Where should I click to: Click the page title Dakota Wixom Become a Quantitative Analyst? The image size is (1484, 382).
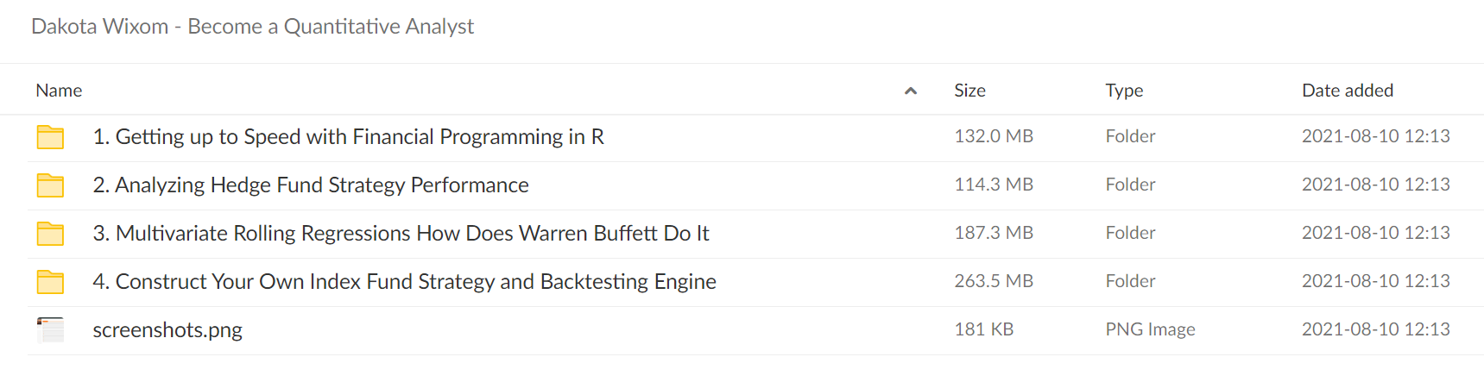(x=252, y=27)
